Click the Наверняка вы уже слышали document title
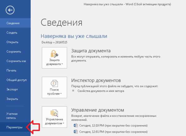This screenshot has height=136, width=186. point(74,36)
